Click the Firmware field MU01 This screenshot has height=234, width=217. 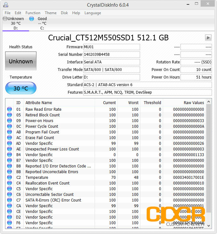(x=111, y=47)
